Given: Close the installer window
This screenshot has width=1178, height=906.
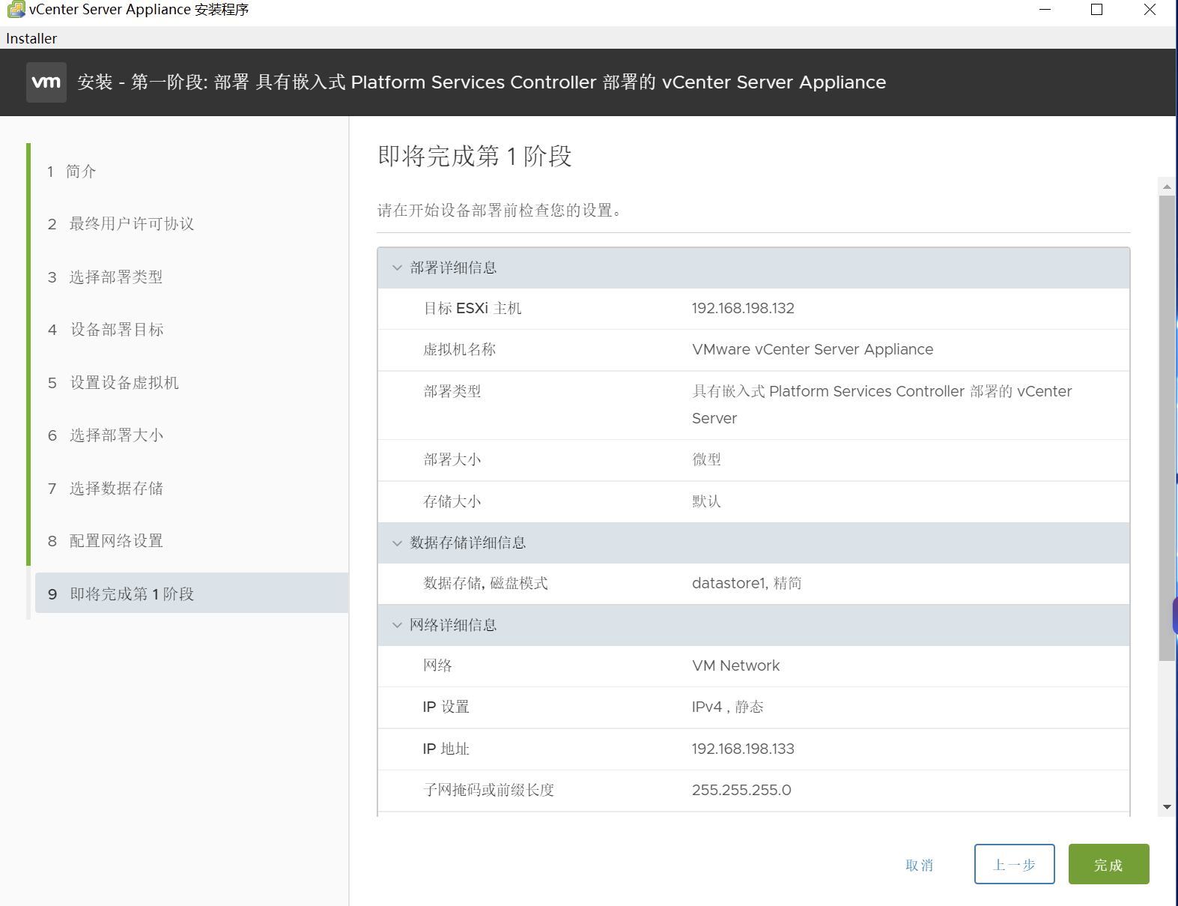Looking at the screenshot, I should 1150,10.
